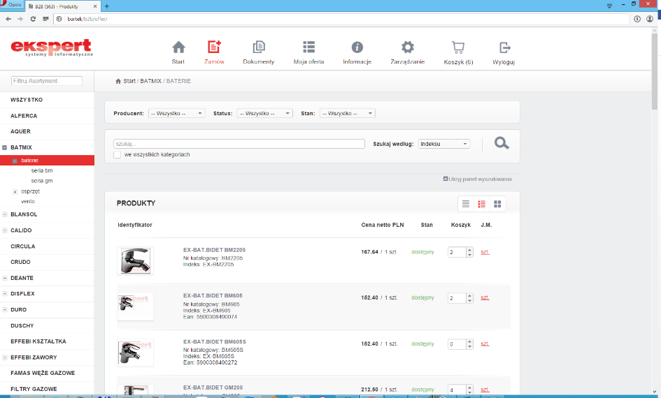Screen dimensions: 661x398
Task: Open the BM2205 faucet thumbnail
Action: pyautogui.click(x=135, y=261)
